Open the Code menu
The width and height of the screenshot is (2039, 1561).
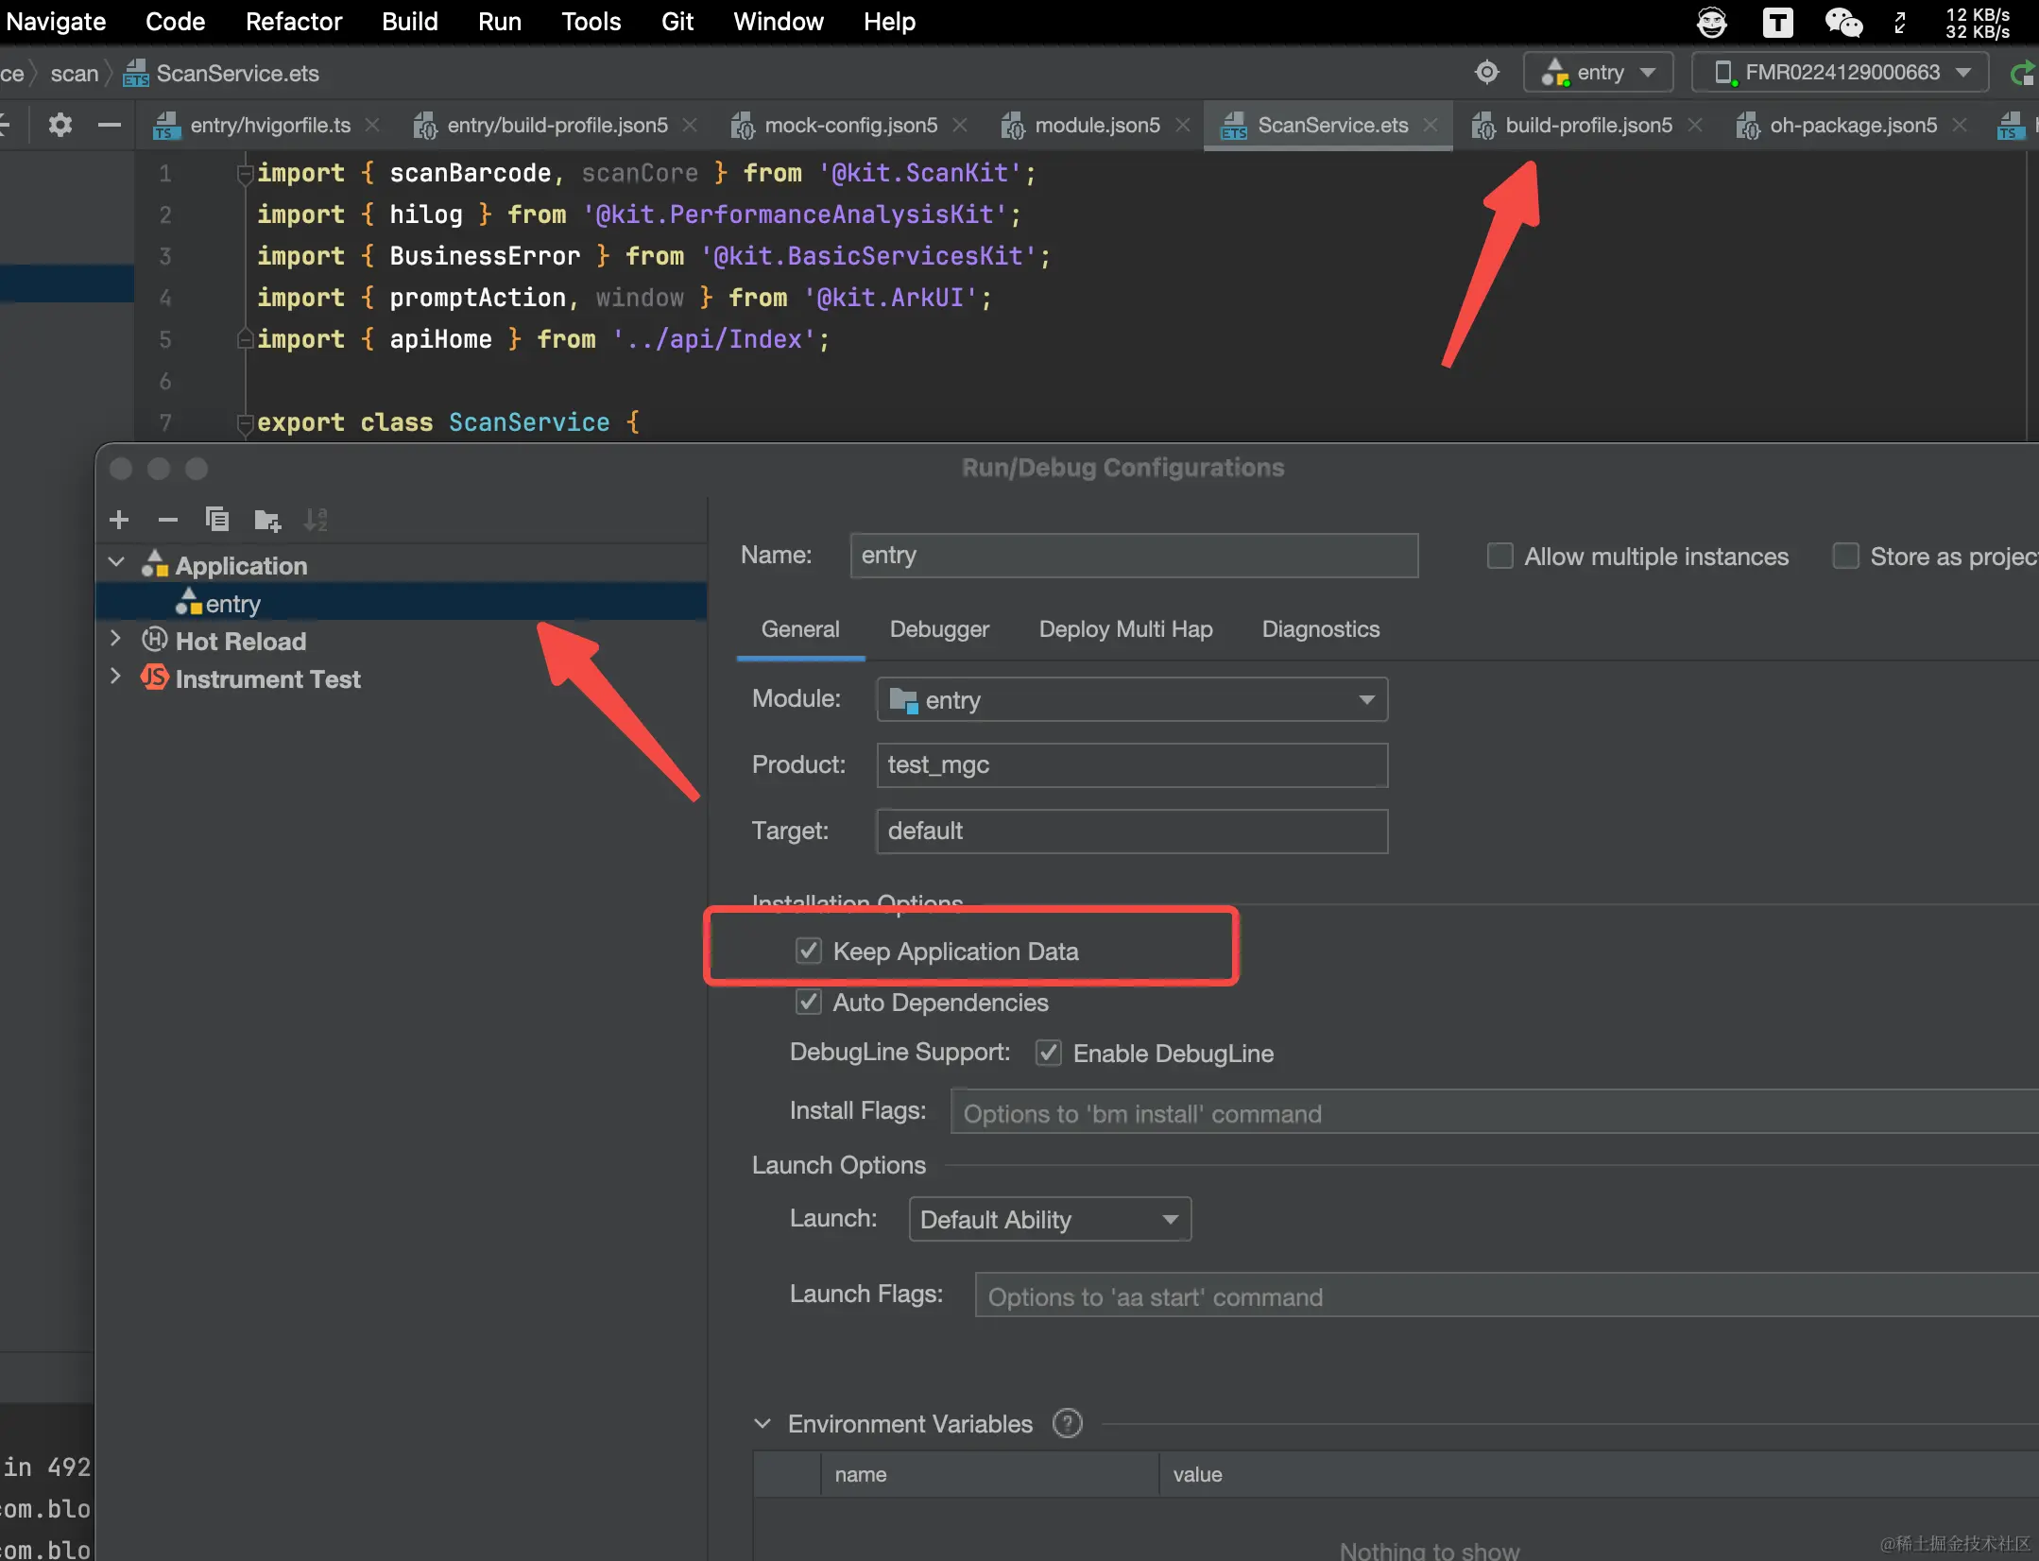tap(176, 22)
